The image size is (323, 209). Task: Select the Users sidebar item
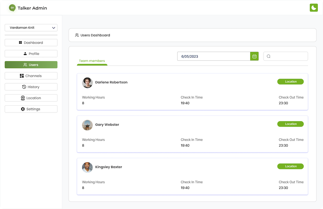(x=31, y=65)
